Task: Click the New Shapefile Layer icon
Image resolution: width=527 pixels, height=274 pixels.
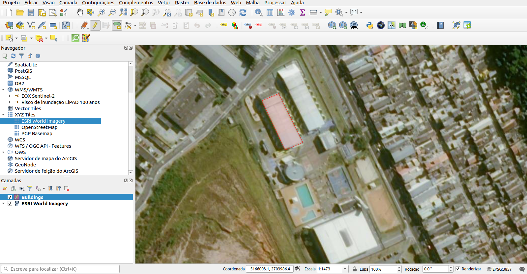Action: (x=31, y=25)
